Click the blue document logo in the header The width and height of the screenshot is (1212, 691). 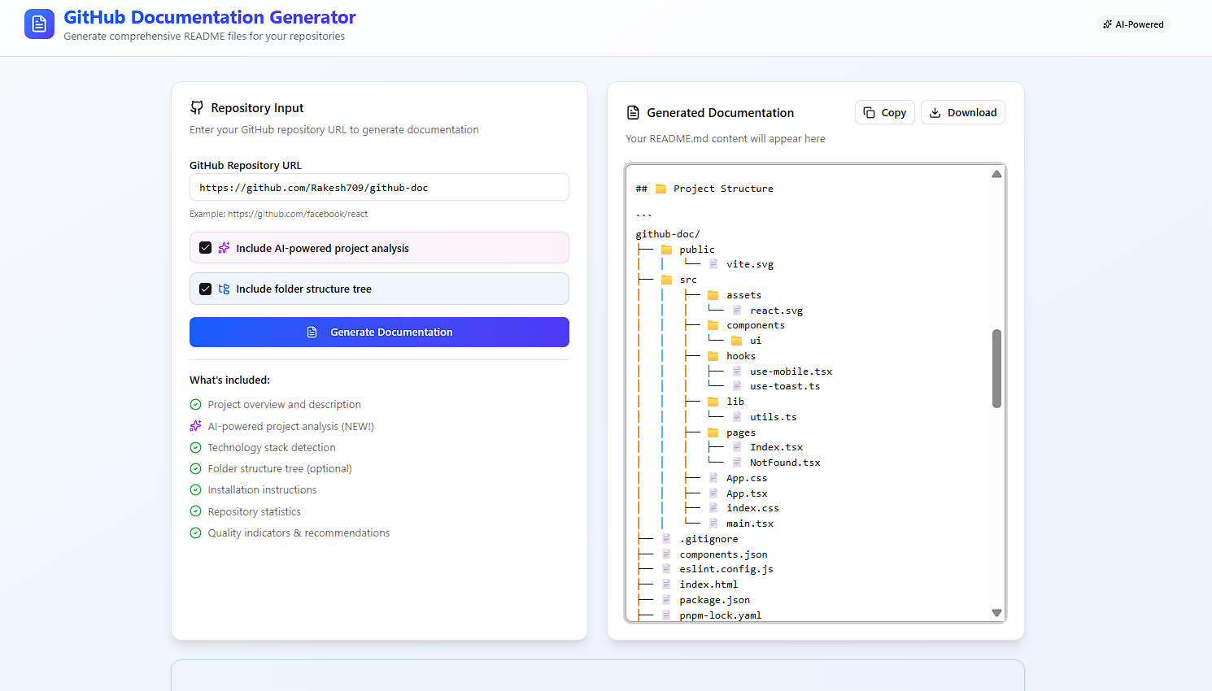click(39, 24)
